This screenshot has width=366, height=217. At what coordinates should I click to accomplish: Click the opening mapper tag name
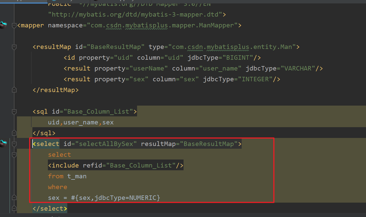[x=32, y=25]
